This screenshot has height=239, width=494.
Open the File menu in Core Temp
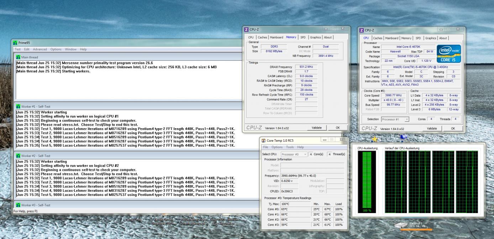266,147
